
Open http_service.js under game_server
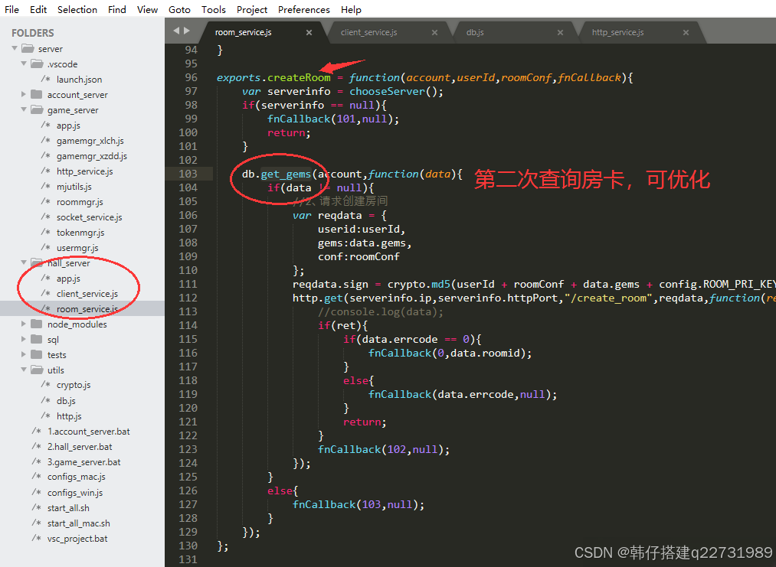(x=84, y=171)
